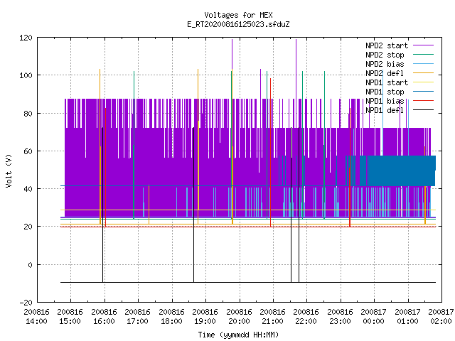
Task: Click the black NPD1 defl baseline at -10 V
Action: coord(248,282)
